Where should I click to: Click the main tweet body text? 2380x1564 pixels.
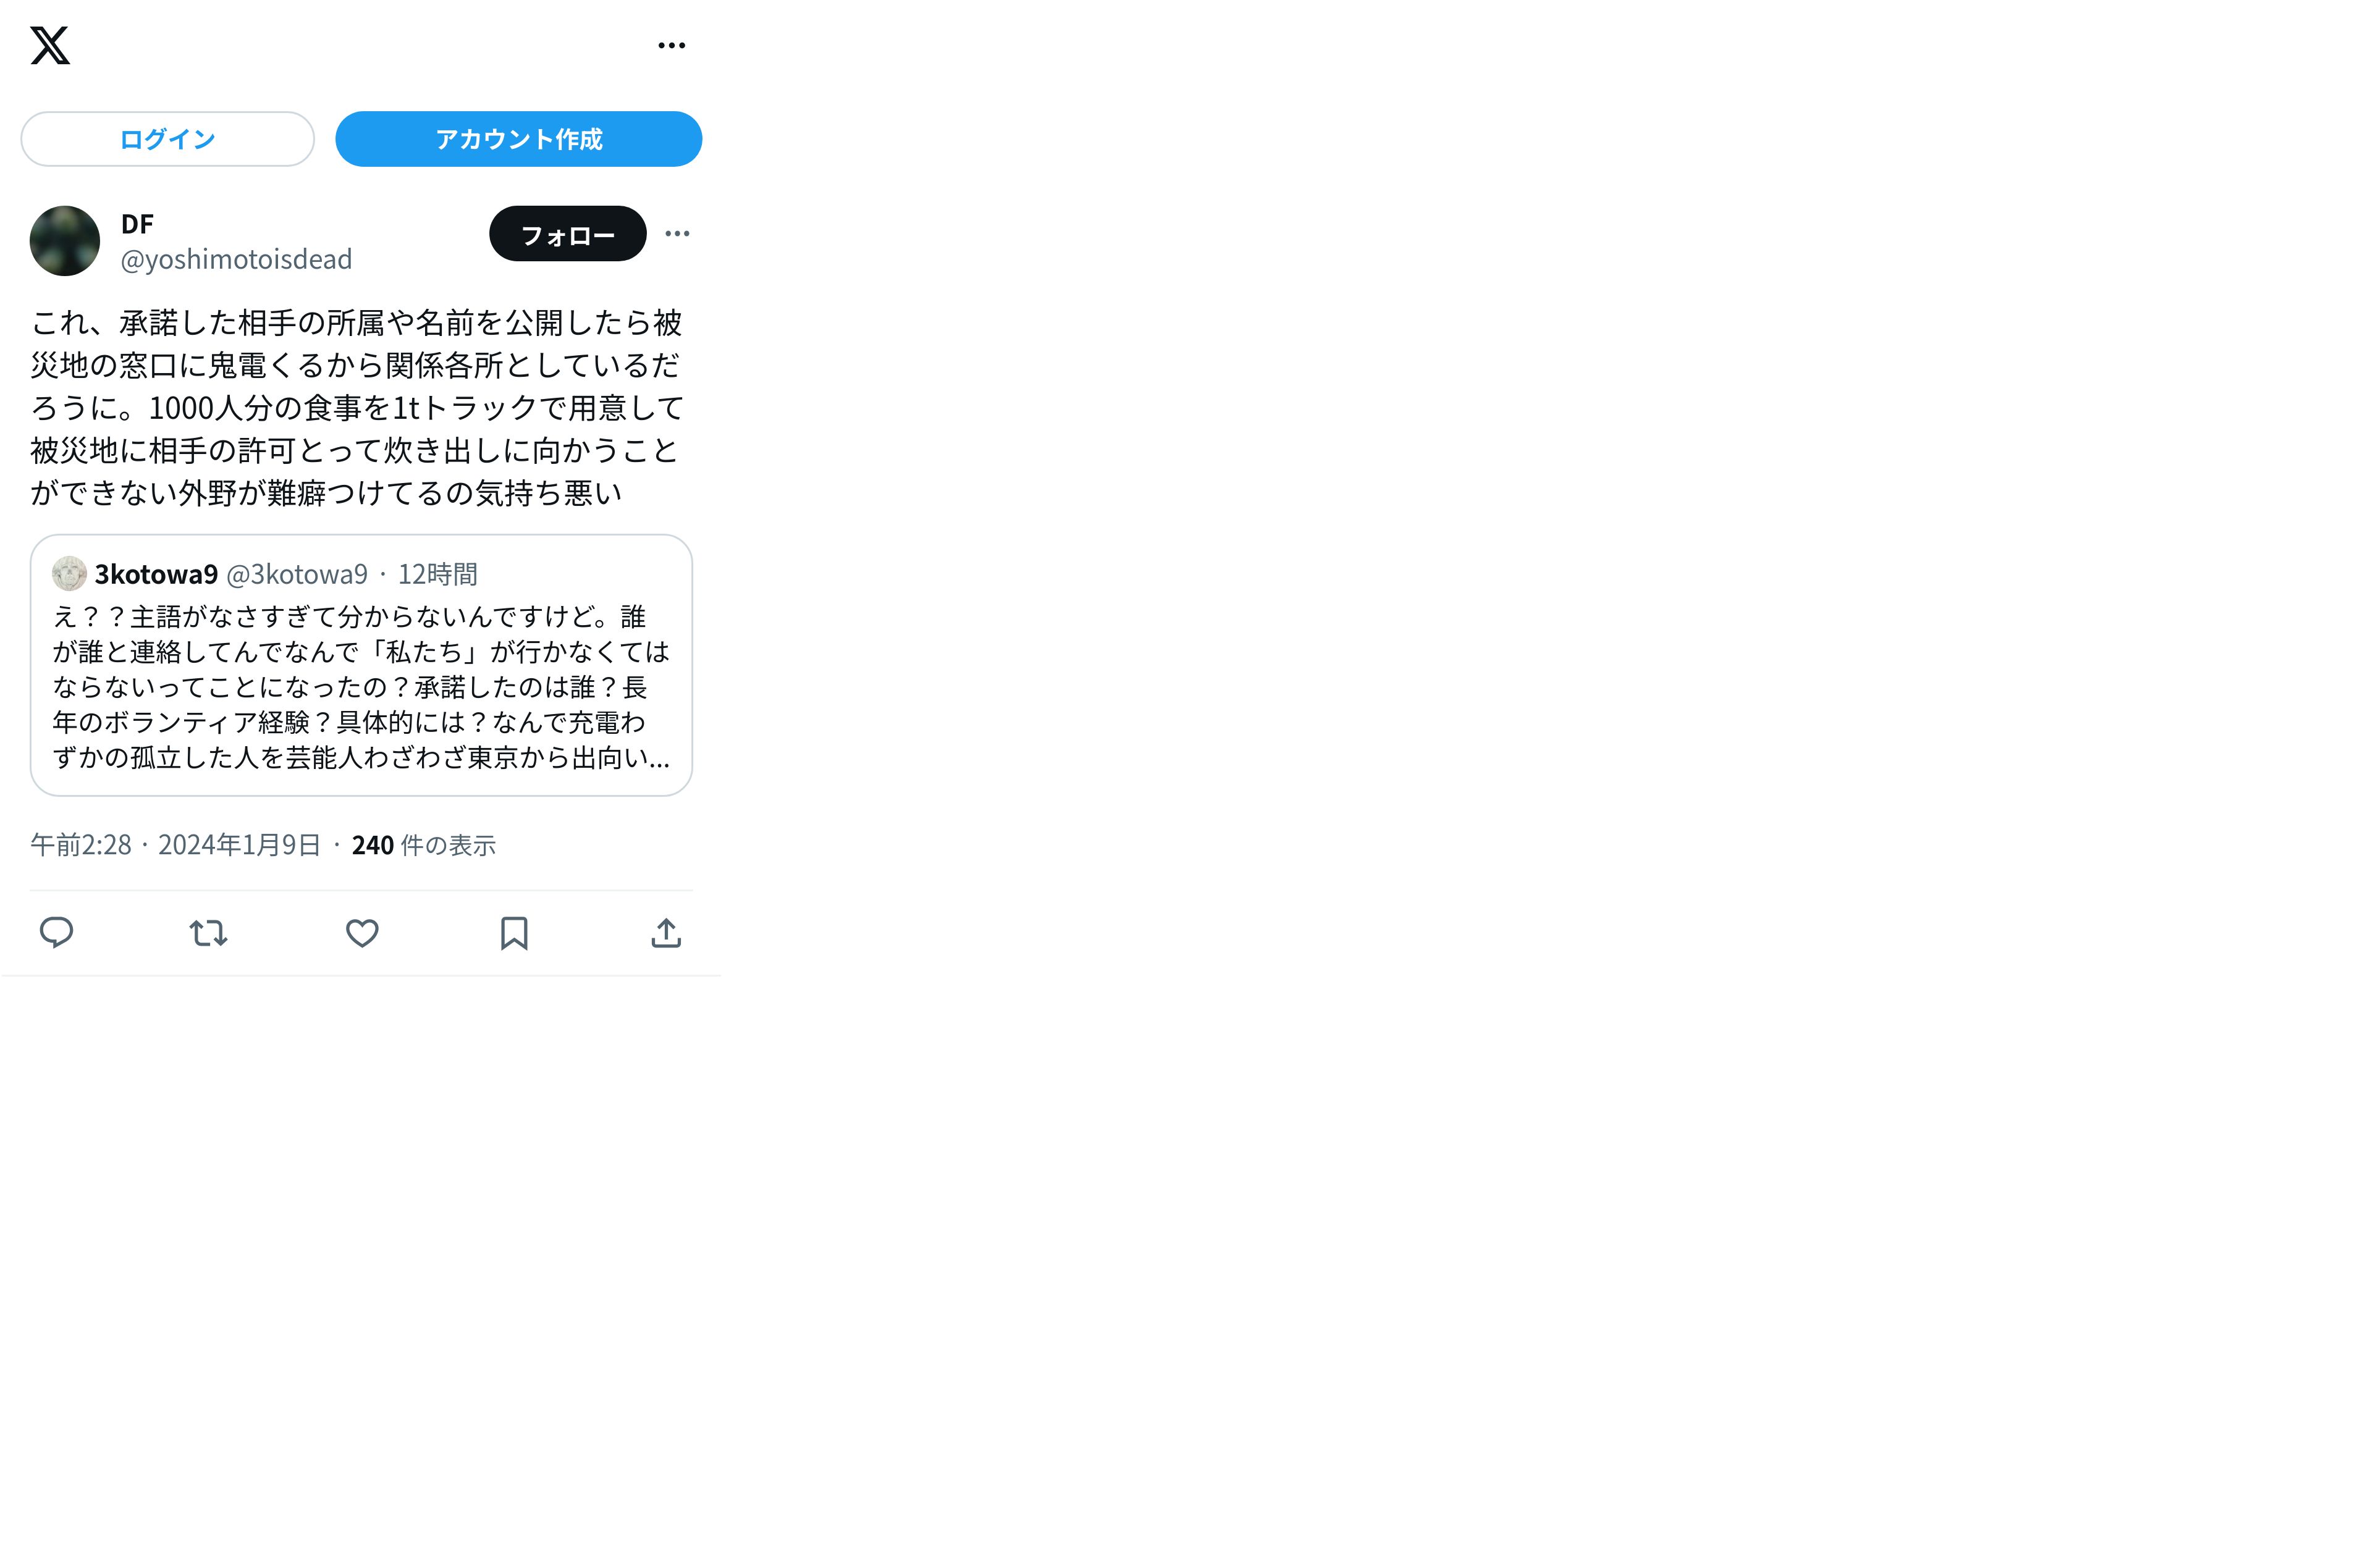click(357, 407)
